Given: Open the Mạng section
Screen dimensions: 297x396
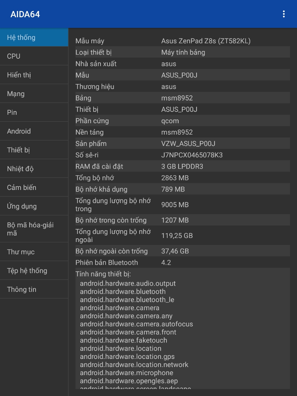Looking at the screenshot, I should click(34, 94).
